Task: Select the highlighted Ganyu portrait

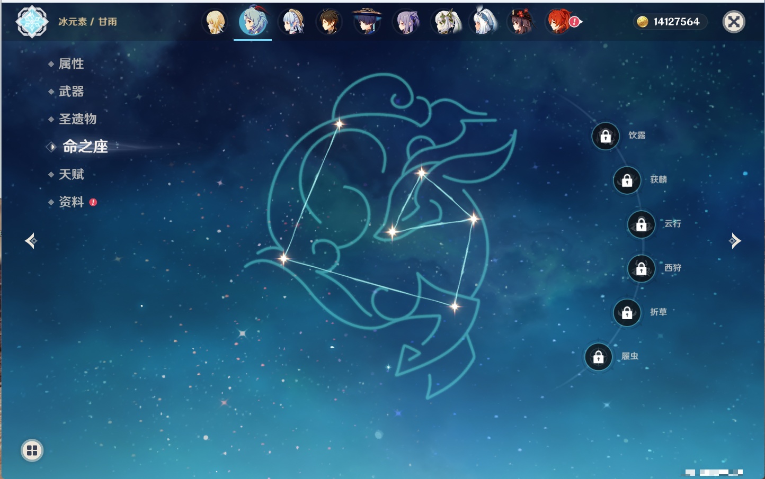Action: (253, 21)
